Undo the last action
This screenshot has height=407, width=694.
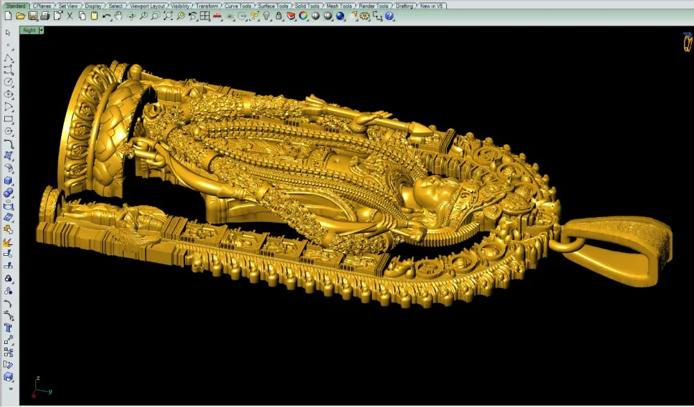[107, 16]
